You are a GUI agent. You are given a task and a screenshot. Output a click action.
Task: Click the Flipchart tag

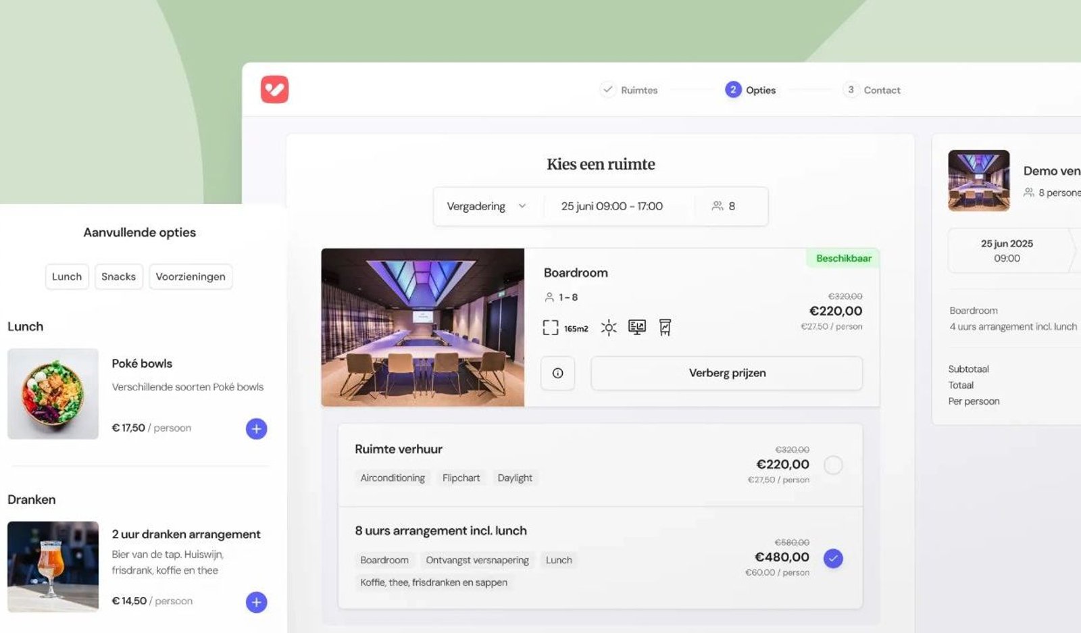[x=461, y=478]
